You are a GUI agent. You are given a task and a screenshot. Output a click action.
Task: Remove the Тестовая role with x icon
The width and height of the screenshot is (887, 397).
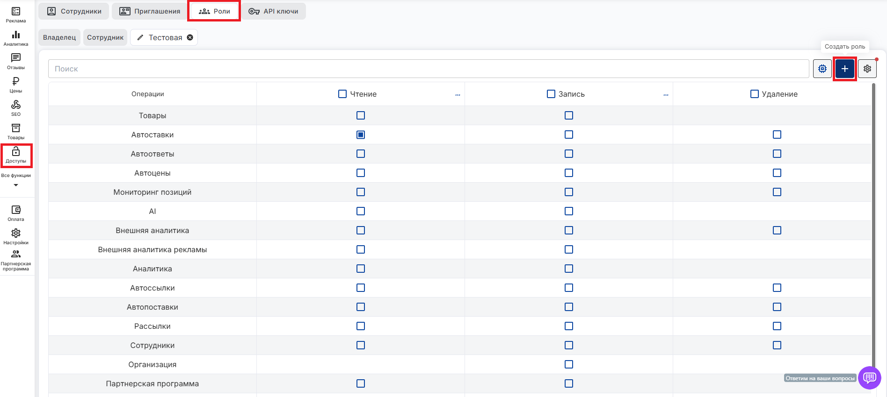click(x=190, y=37)
